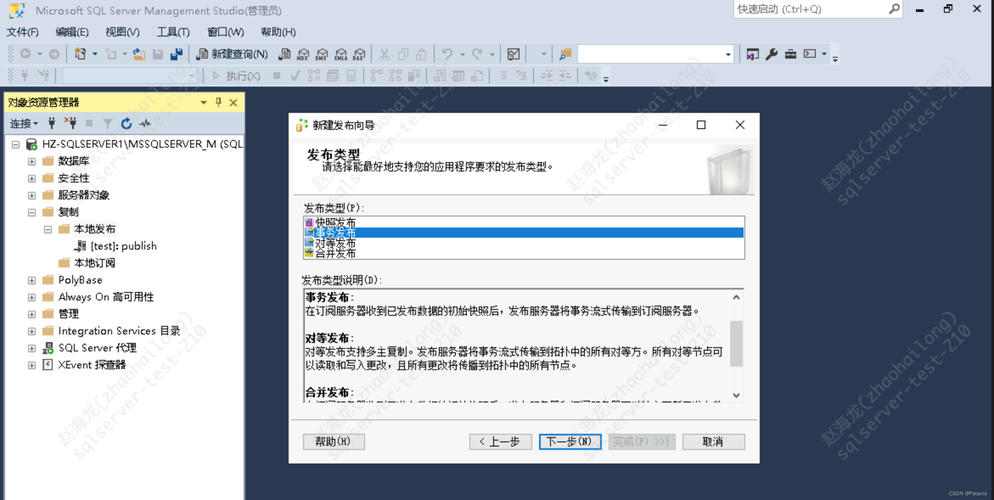Select snapshot publication type (快照发布)
Image resolution: width=994 pixels, height=500 pixels.
[335, 222]
